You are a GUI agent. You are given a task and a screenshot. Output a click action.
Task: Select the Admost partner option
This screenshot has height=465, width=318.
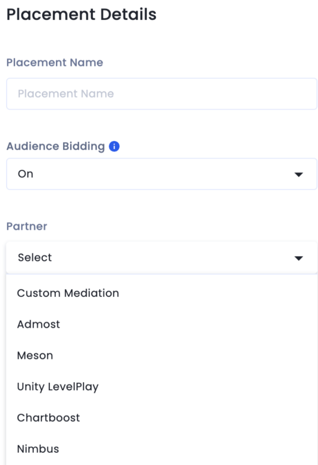[38, 324]
